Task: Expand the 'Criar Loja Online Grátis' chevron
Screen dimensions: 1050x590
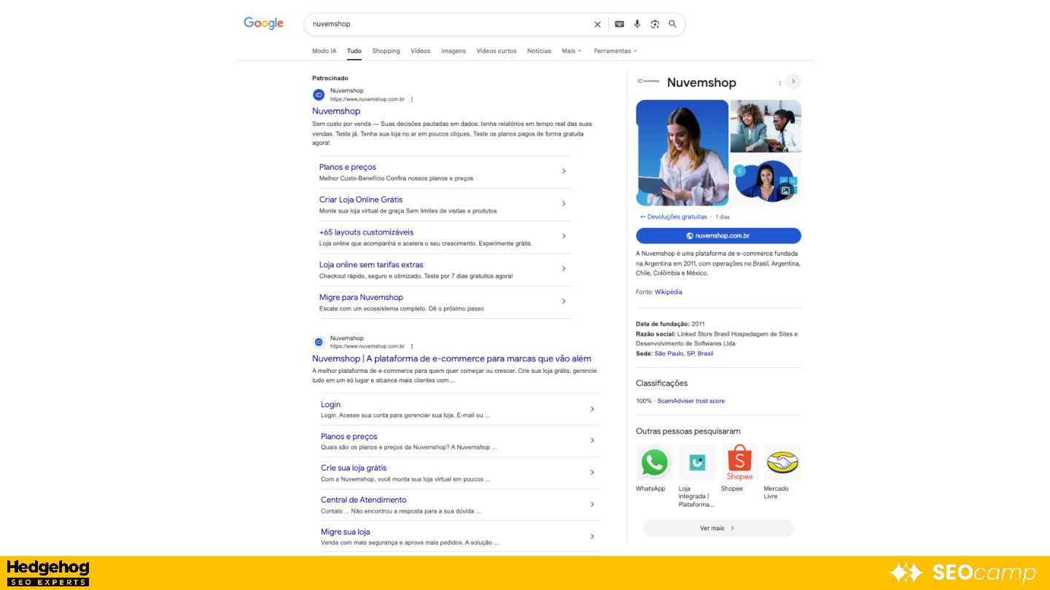Action: [x=564, y=203]
